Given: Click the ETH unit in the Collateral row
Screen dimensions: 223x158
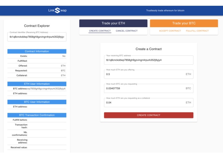Looking at the screenshot, I should click(x=63, y=75).
